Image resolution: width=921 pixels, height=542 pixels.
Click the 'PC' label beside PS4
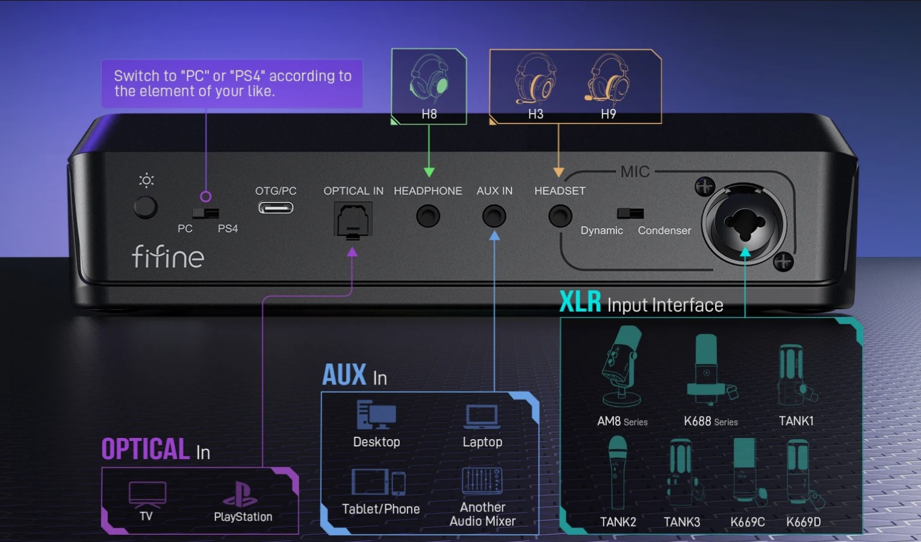tap(185, 229)
